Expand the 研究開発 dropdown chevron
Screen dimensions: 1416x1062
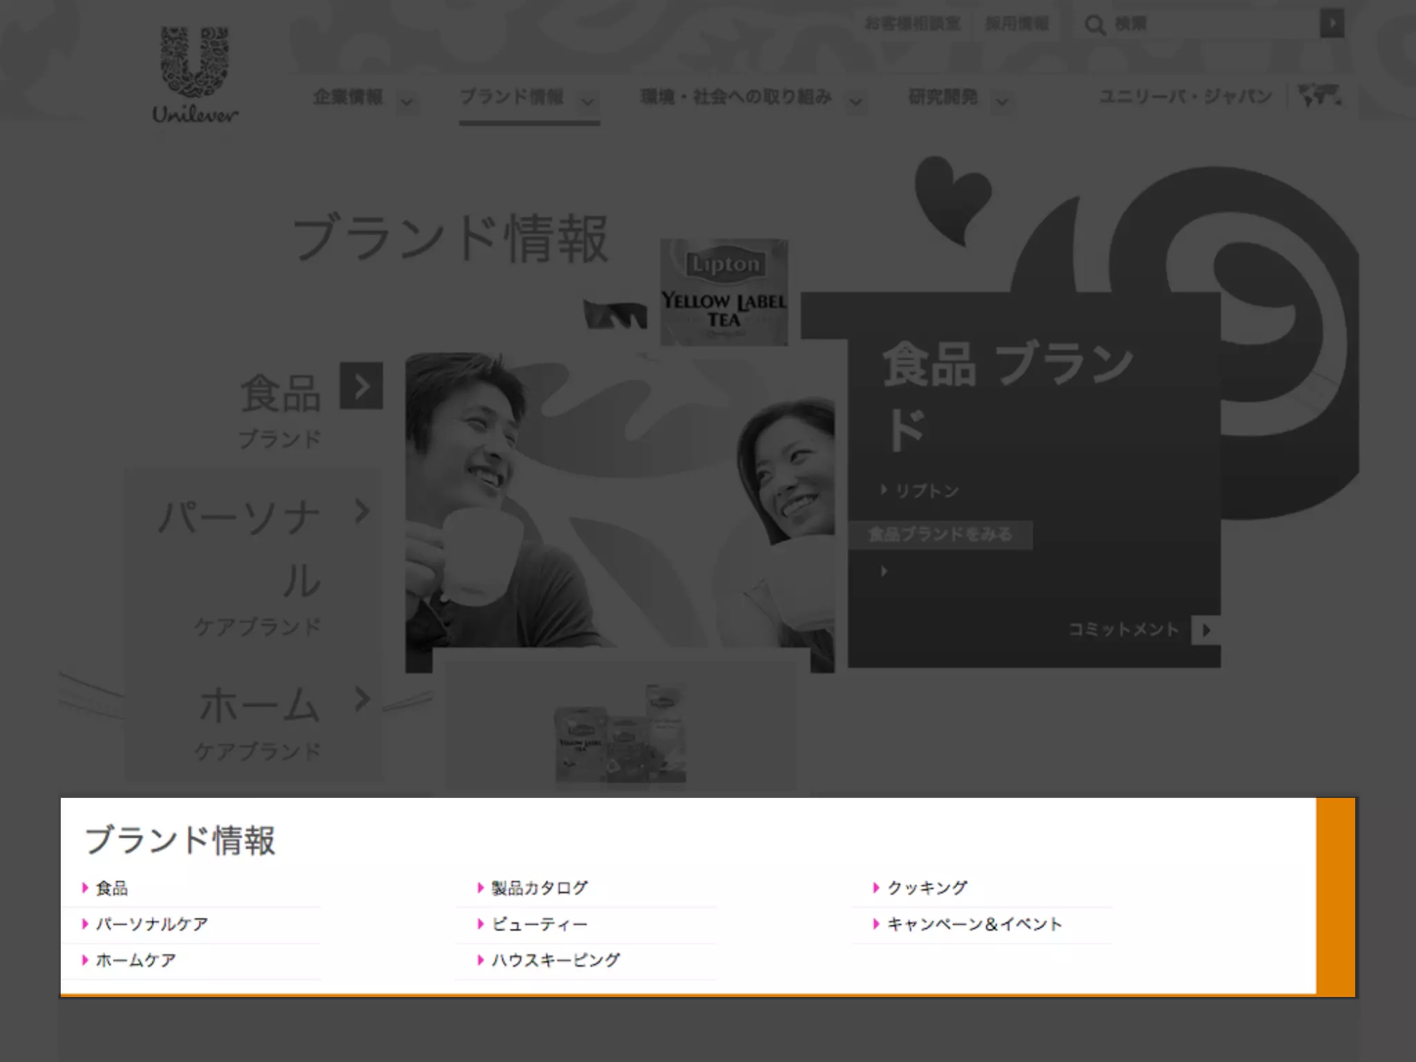1002,102
